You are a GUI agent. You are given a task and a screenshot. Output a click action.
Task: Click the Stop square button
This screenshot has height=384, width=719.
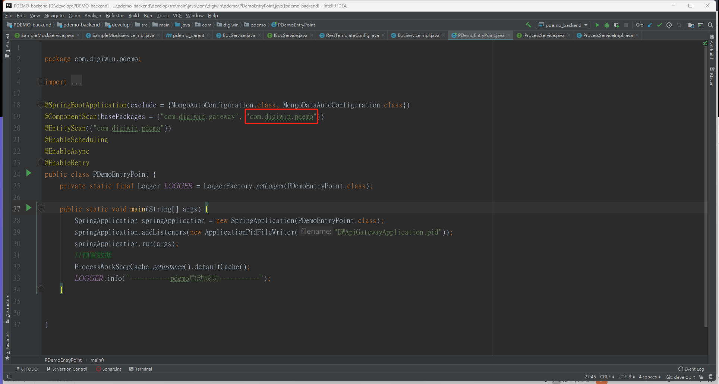[626, 25]
